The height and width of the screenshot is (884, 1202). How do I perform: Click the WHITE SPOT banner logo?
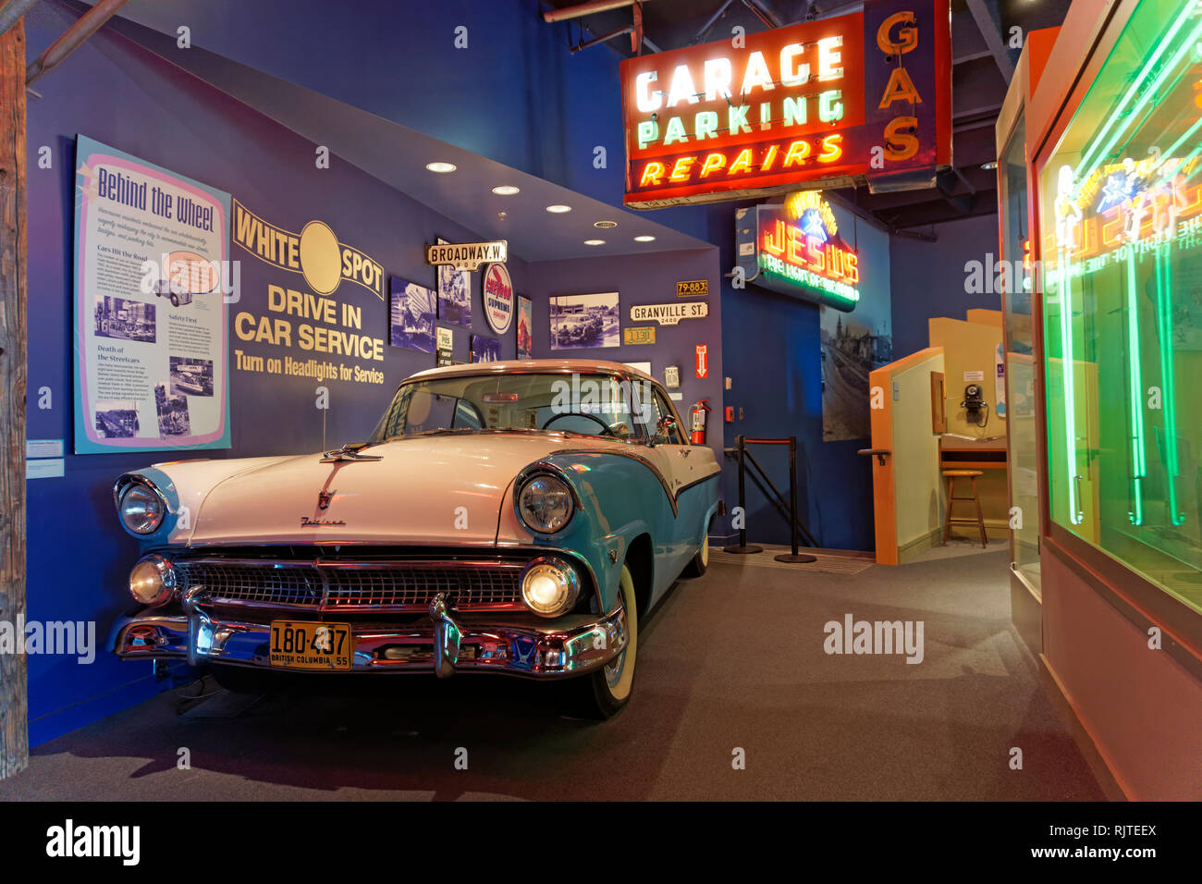click(x=308, y=250)
